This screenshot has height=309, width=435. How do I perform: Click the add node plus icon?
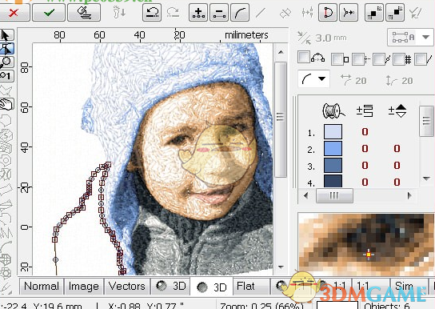click(198, 13)
